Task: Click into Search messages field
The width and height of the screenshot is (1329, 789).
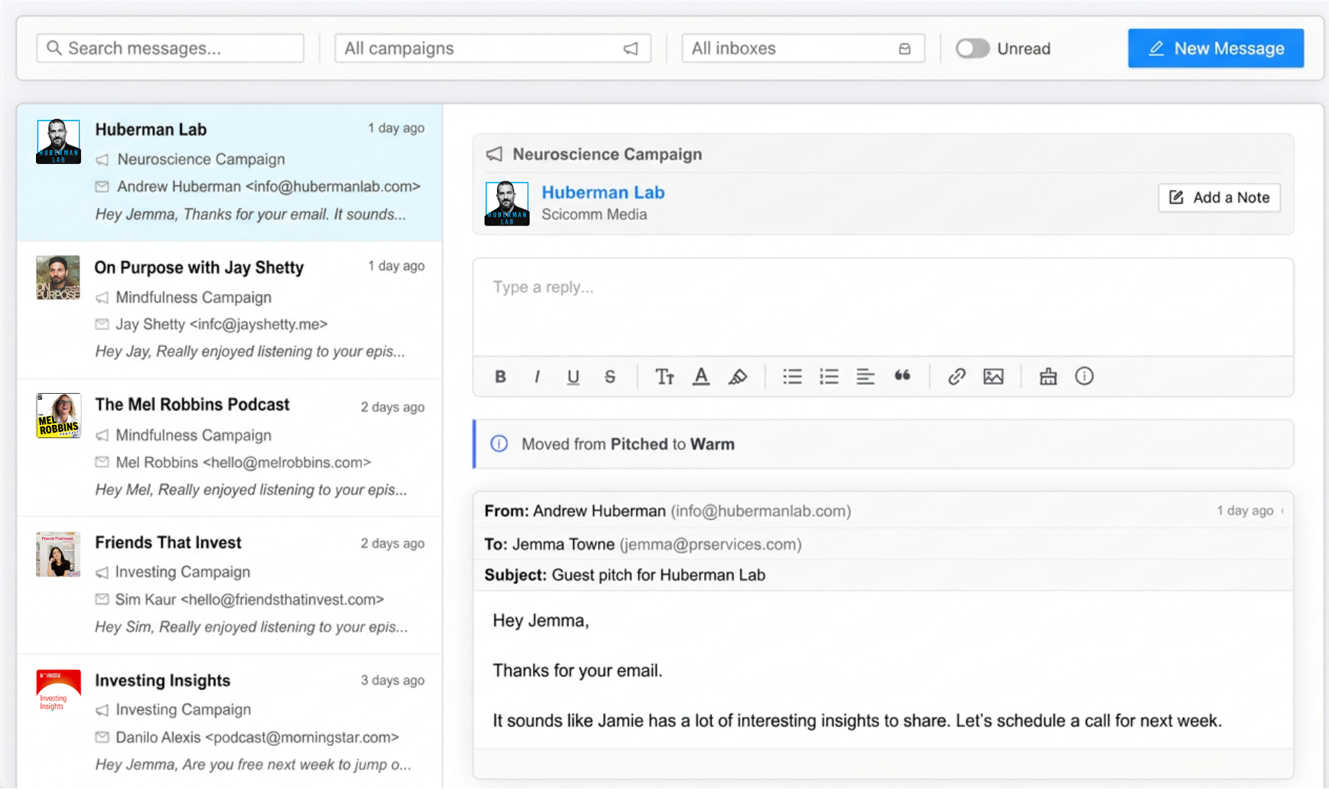Action: (170, 48)
